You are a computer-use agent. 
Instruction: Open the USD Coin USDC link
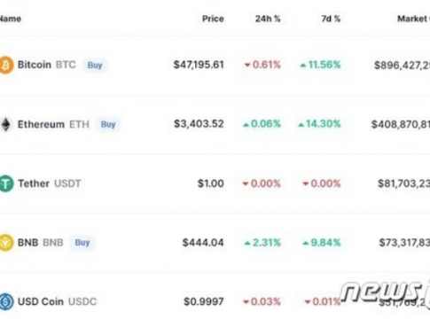[57, 301]
